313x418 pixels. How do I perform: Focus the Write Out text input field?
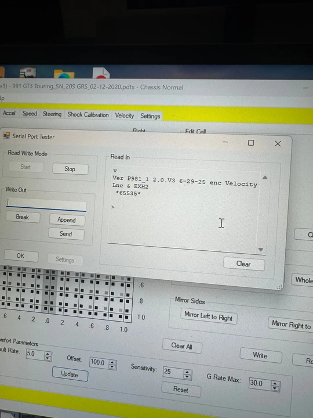coord(46,204)
